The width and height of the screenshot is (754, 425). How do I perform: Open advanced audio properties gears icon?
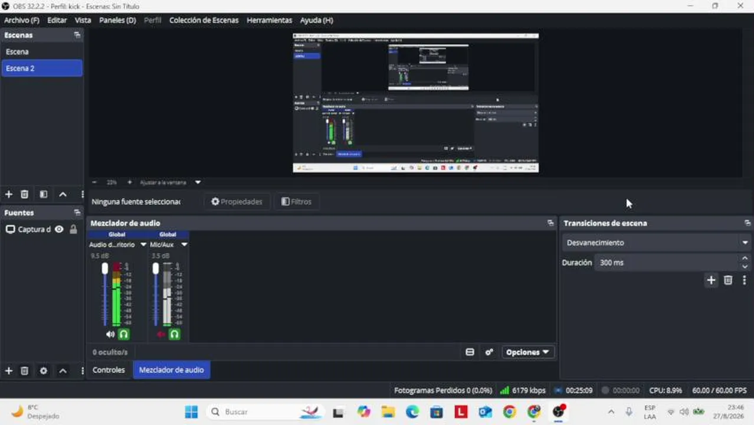point(489,352)
